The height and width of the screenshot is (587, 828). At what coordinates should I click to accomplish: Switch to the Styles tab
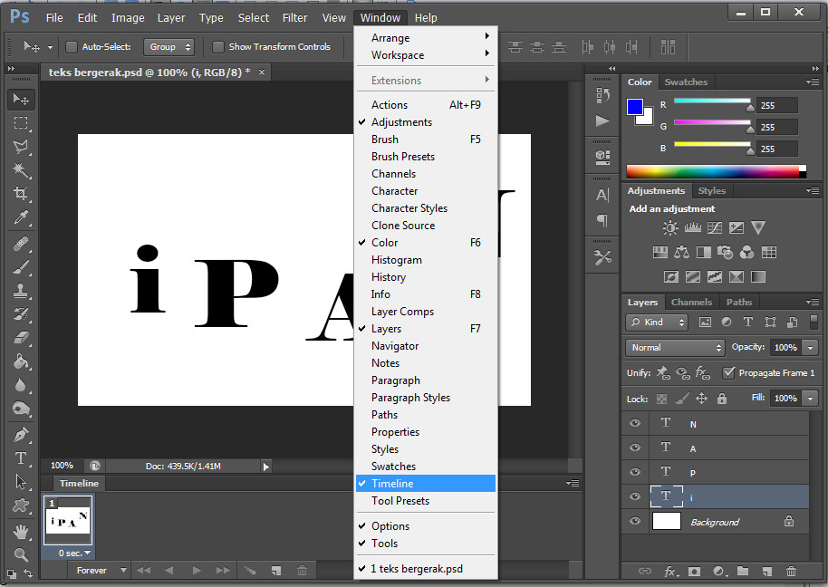[711, 190]
